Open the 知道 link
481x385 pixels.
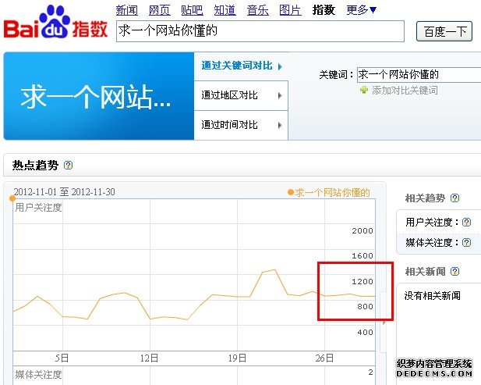point(225,10)
